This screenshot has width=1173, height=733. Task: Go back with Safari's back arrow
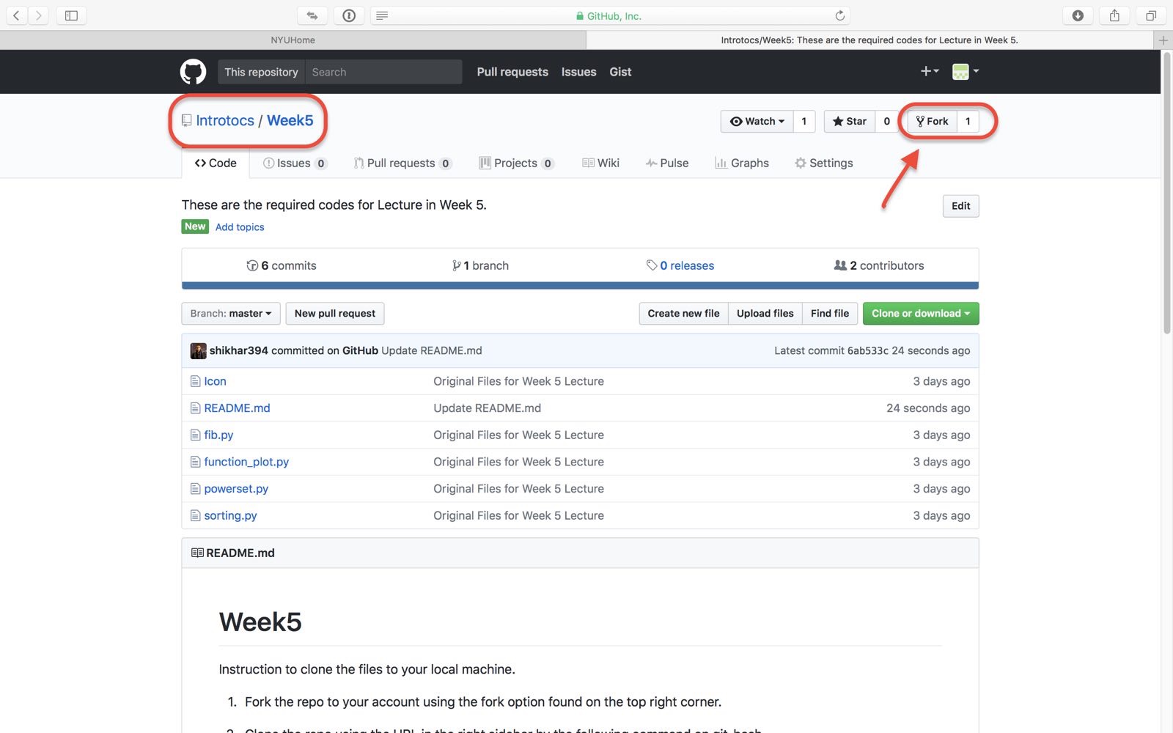point(16,15)
